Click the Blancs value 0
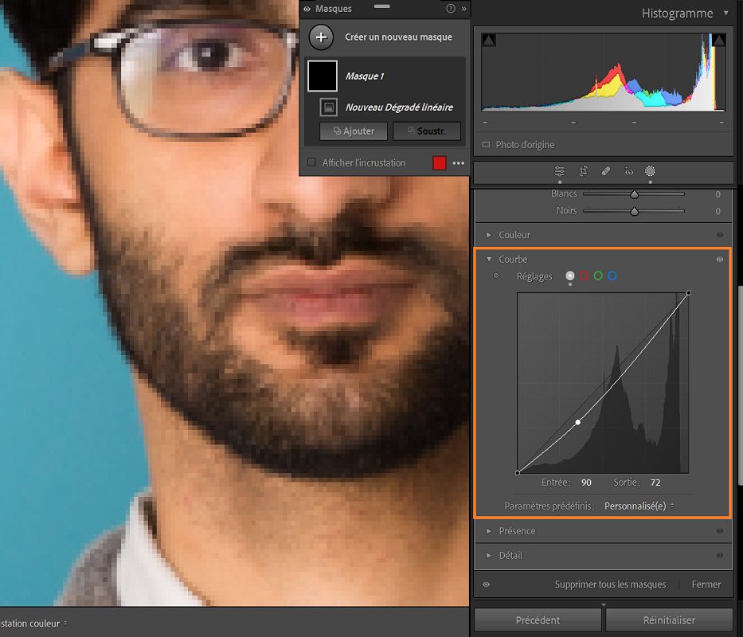This screenshot has height=637, width=743. (x=718, y=194)
